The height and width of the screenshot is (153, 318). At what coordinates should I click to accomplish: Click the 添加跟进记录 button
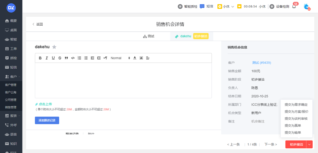(47, 120)
